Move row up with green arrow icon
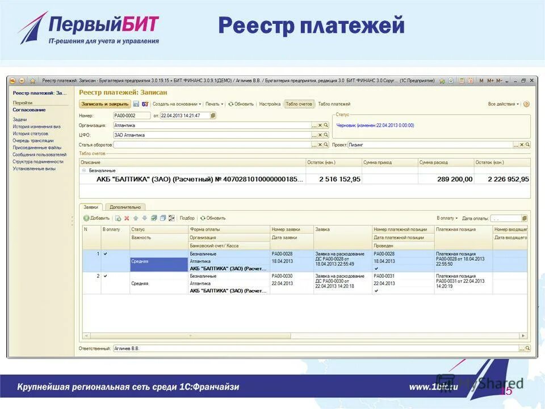 coord(136,218)
